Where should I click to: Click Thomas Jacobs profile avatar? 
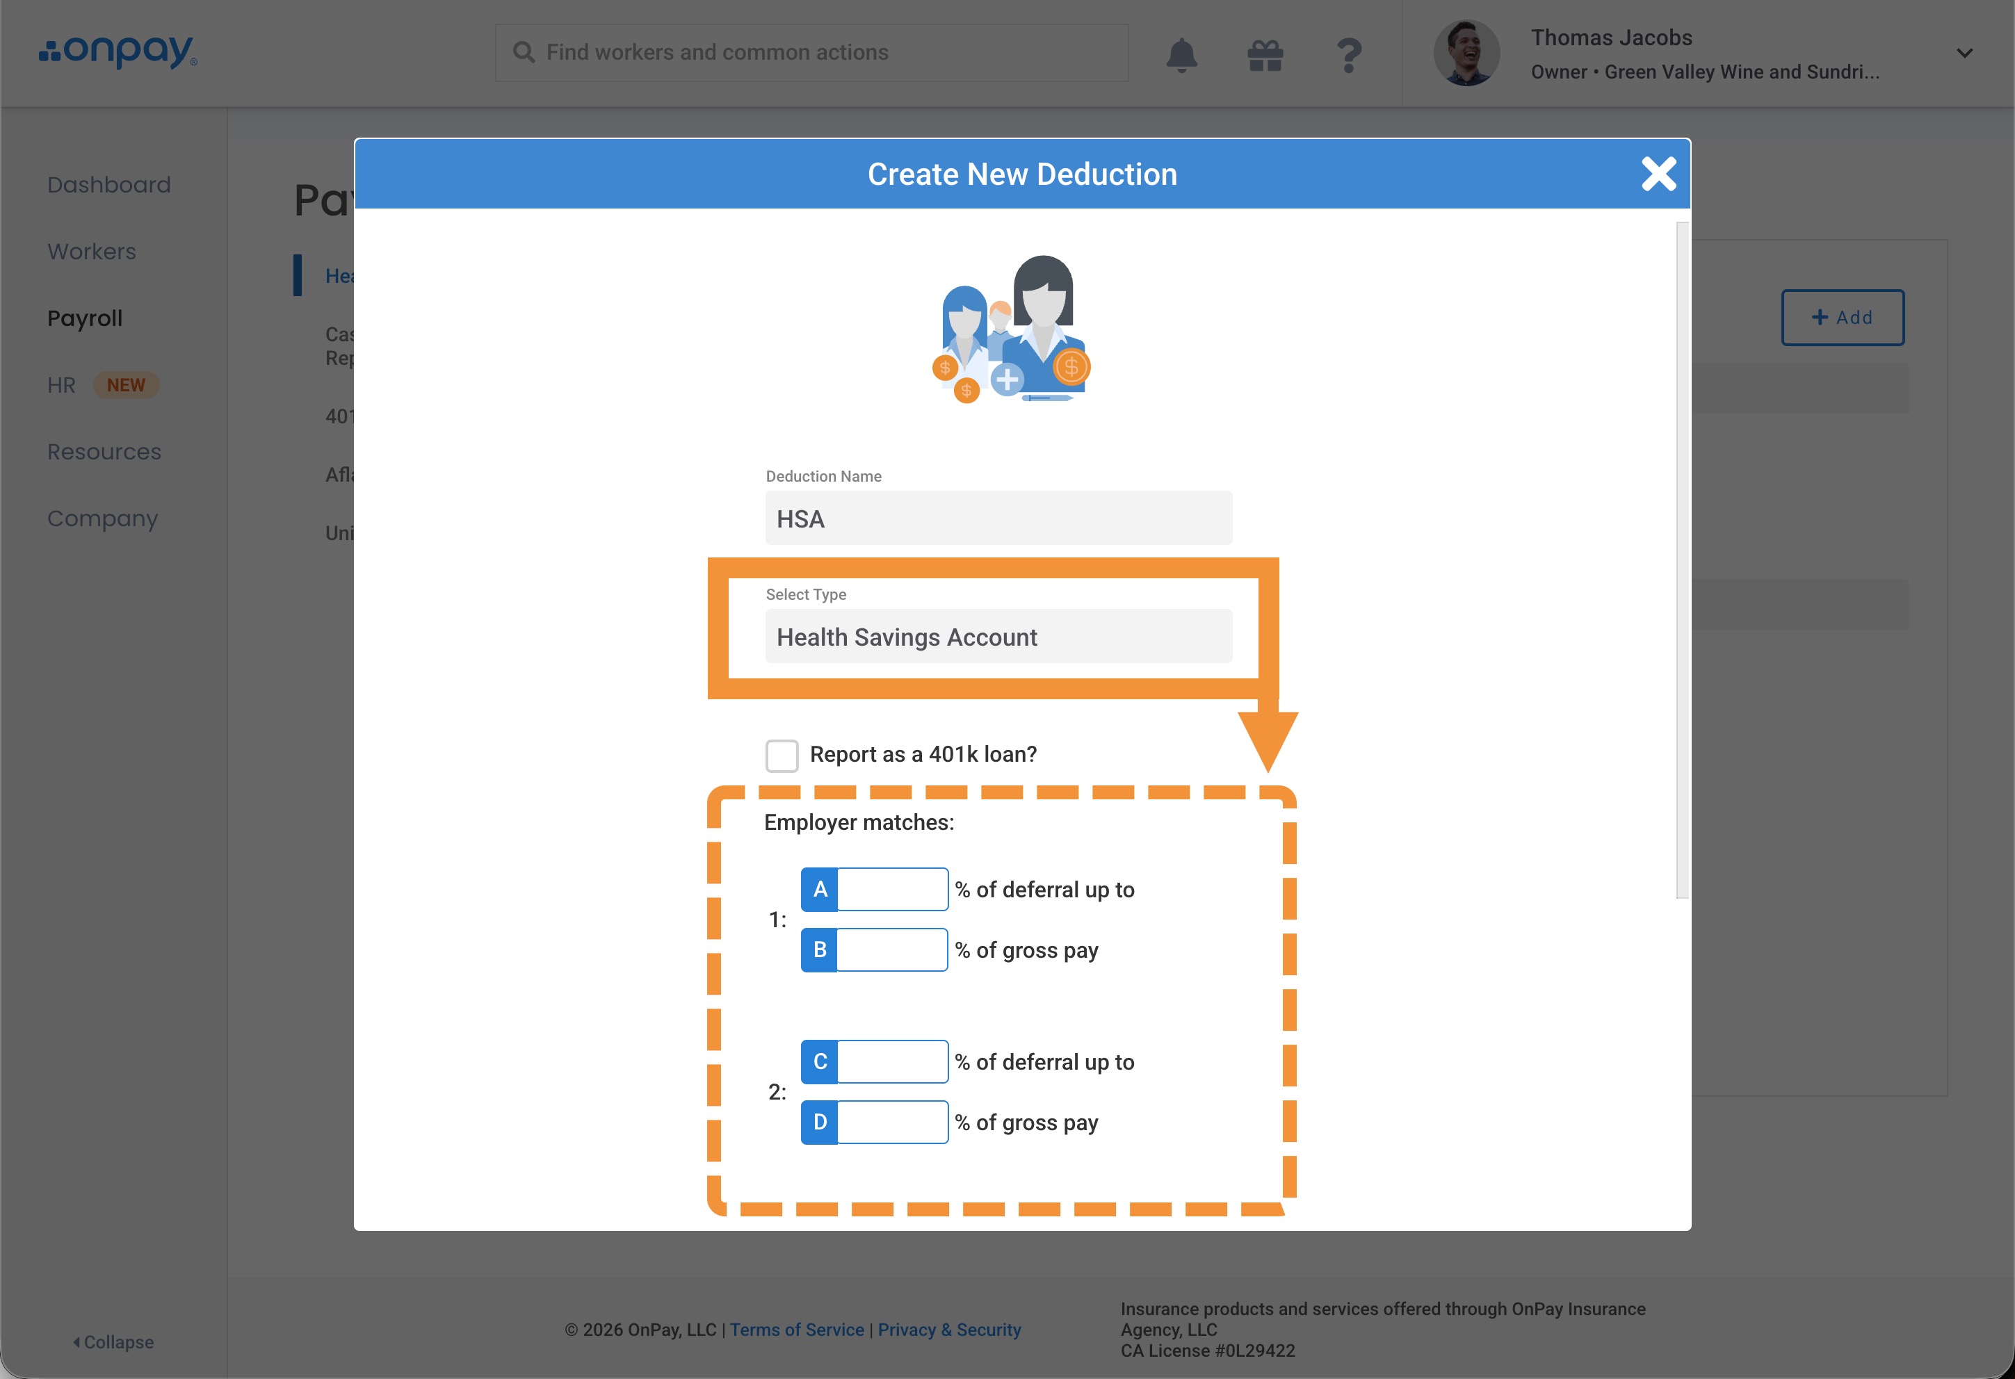[1467, 54]
